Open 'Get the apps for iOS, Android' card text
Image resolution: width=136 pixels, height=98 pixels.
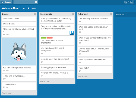tap(94, 50)
